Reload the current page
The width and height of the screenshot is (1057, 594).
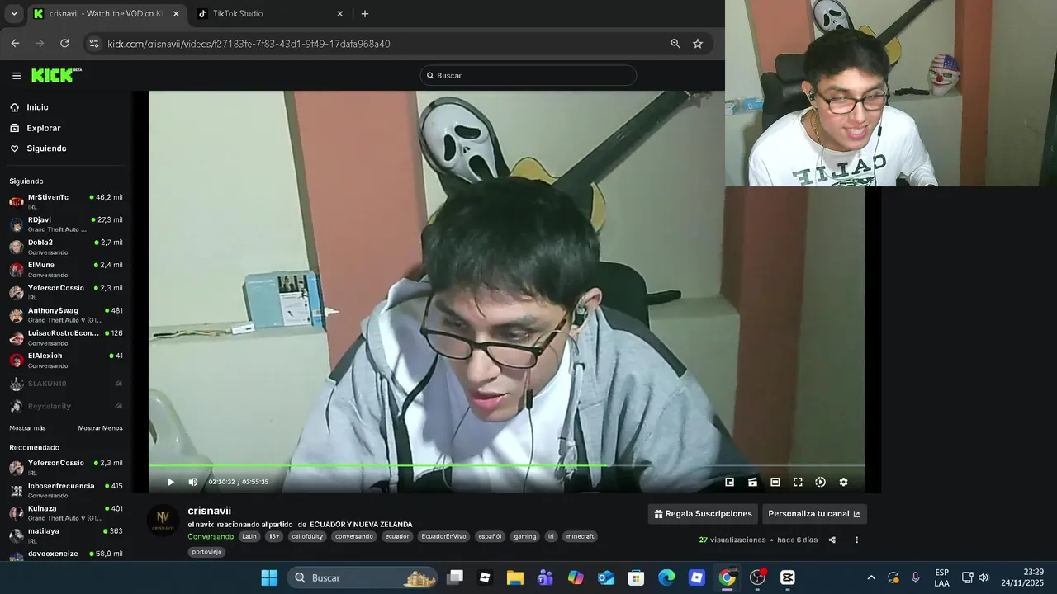point(64,44)
